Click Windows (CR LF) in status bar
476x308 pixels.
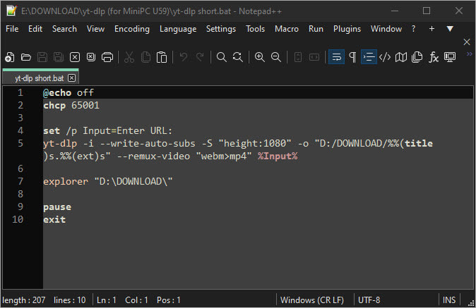[x=312, y=300]
